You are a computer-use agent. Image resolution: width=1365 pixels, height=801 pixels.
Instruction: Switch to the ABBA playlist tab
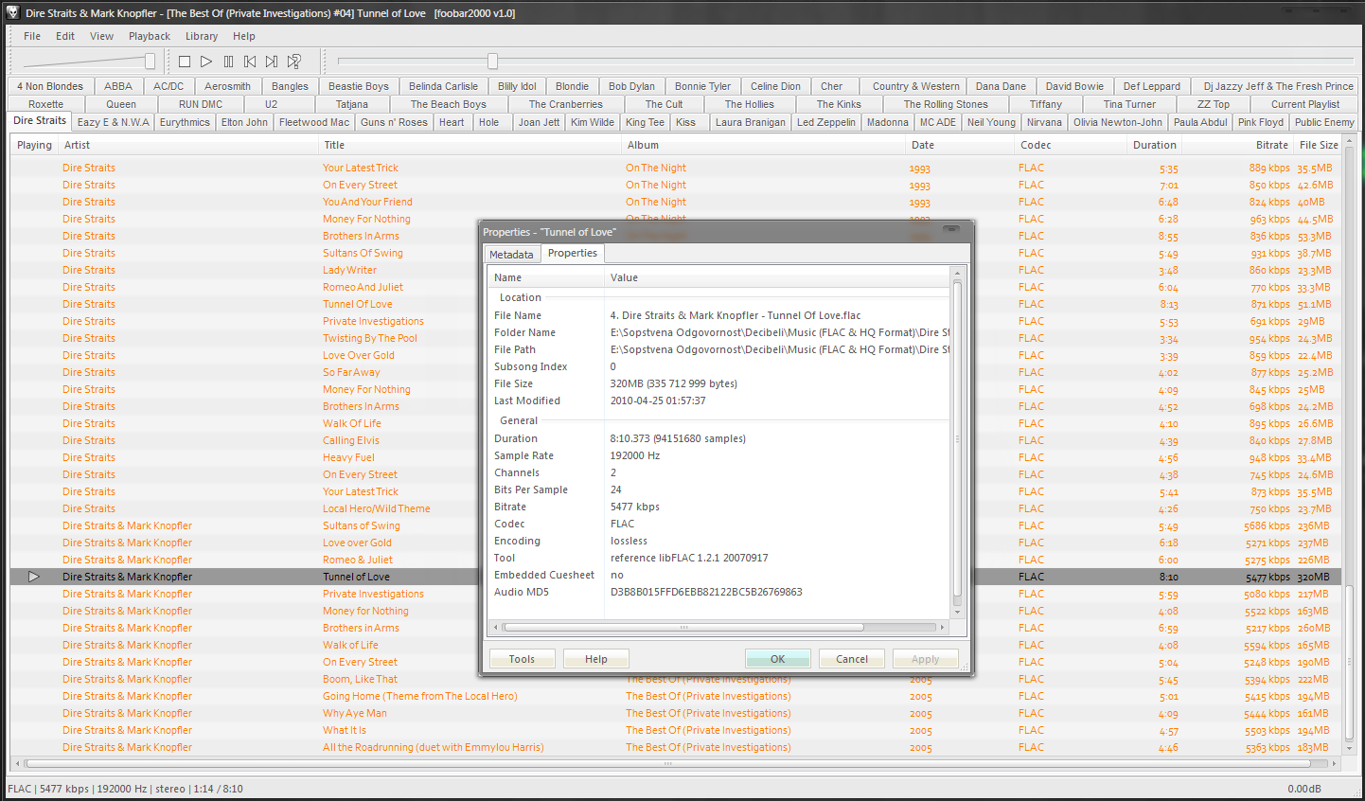118,86
